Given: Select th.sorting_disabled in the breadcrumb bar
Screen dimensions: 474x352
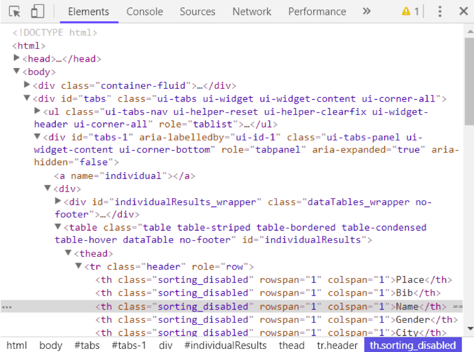Looking at the screenshot, I should 412,345.
